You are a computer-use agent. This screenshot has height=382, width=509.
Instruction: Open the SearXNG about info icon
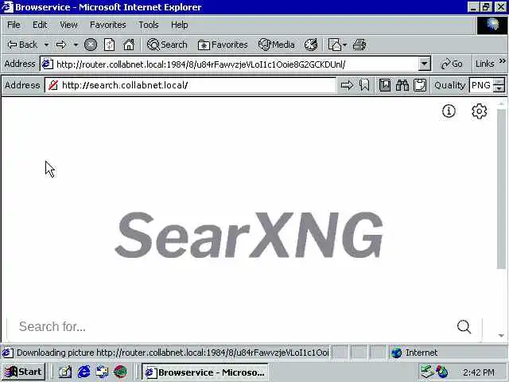pyautogui.click(x=449, y=111)
